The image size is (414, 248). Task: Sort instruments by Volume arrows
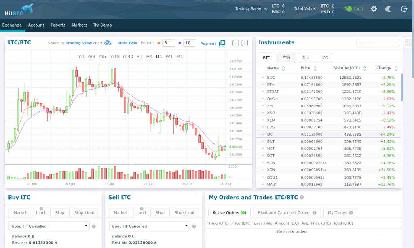(365, 68)
